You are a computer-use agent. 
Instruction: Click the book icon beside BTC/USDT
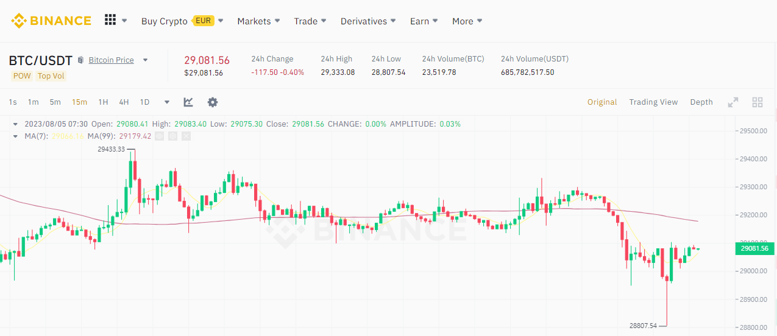click(x=81, y=60)
